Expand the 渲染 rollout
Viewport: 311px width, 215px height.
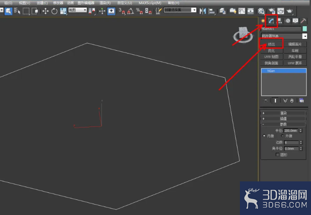click(283, 113)
